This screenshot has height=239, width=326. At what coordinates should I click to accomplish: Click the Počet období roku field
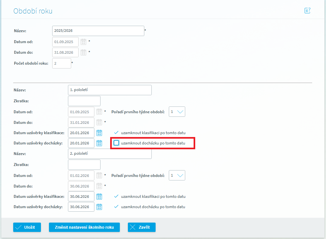pos(62,63)
